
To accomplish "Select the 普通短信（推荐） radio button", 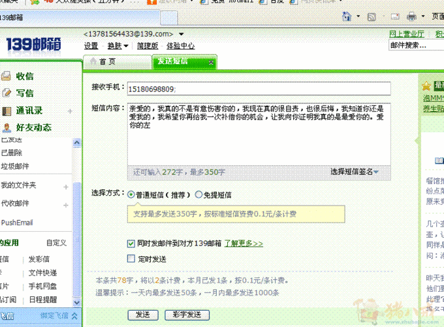I will [131, 195].
